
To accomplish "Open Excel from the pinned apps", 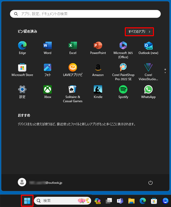I will [x=73, y=48].
